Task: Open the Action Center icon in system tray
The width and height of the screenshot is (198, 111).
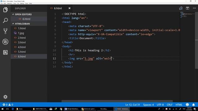Action: pos(195,109)
